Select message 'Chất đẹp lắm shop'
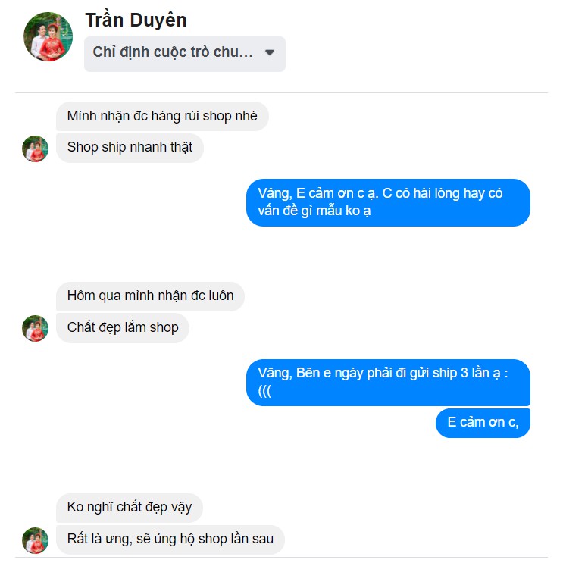Screen dimensions: 563x563 [x=123, y=328]
